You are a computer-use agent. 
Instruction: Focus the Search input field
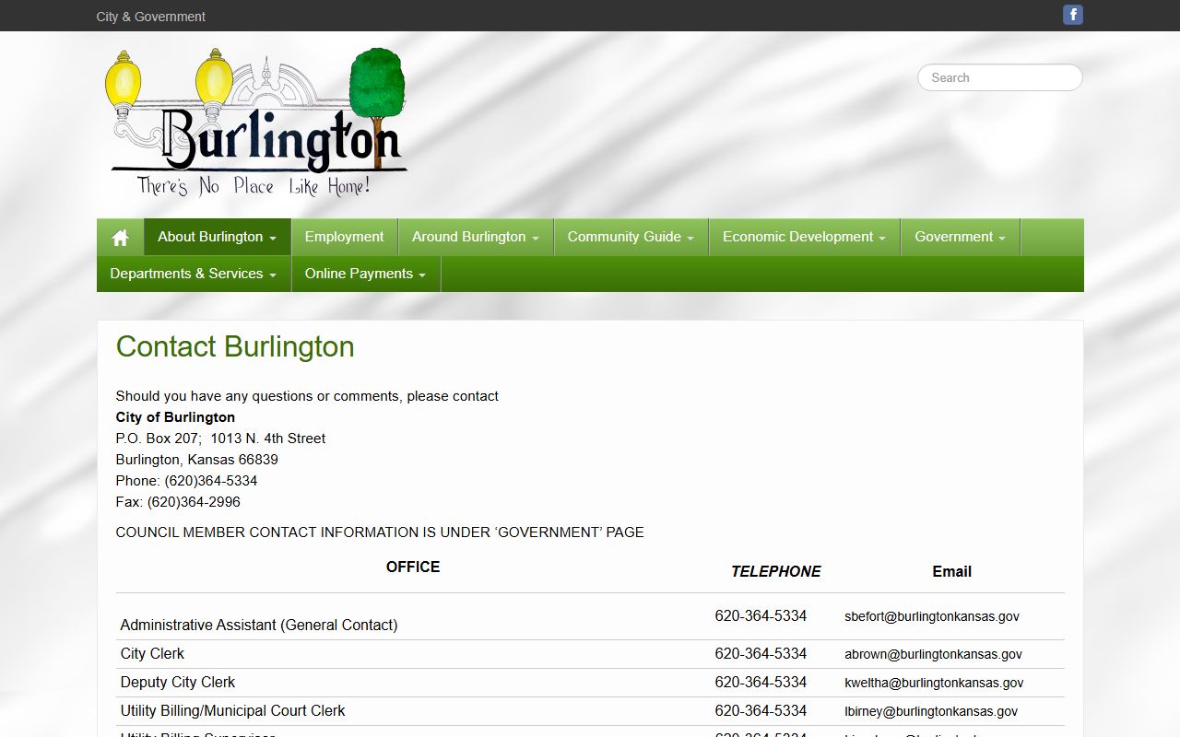1000,77
